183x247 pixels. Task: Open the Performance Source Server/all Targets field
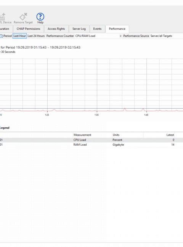pos(167,36)
